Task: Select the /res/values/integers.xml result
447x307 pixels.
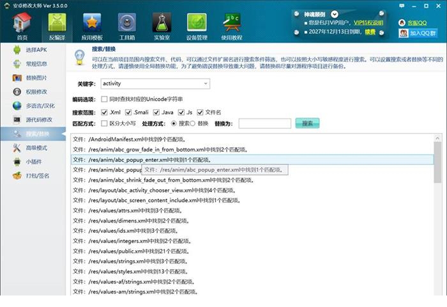Action: coord(252,241)
